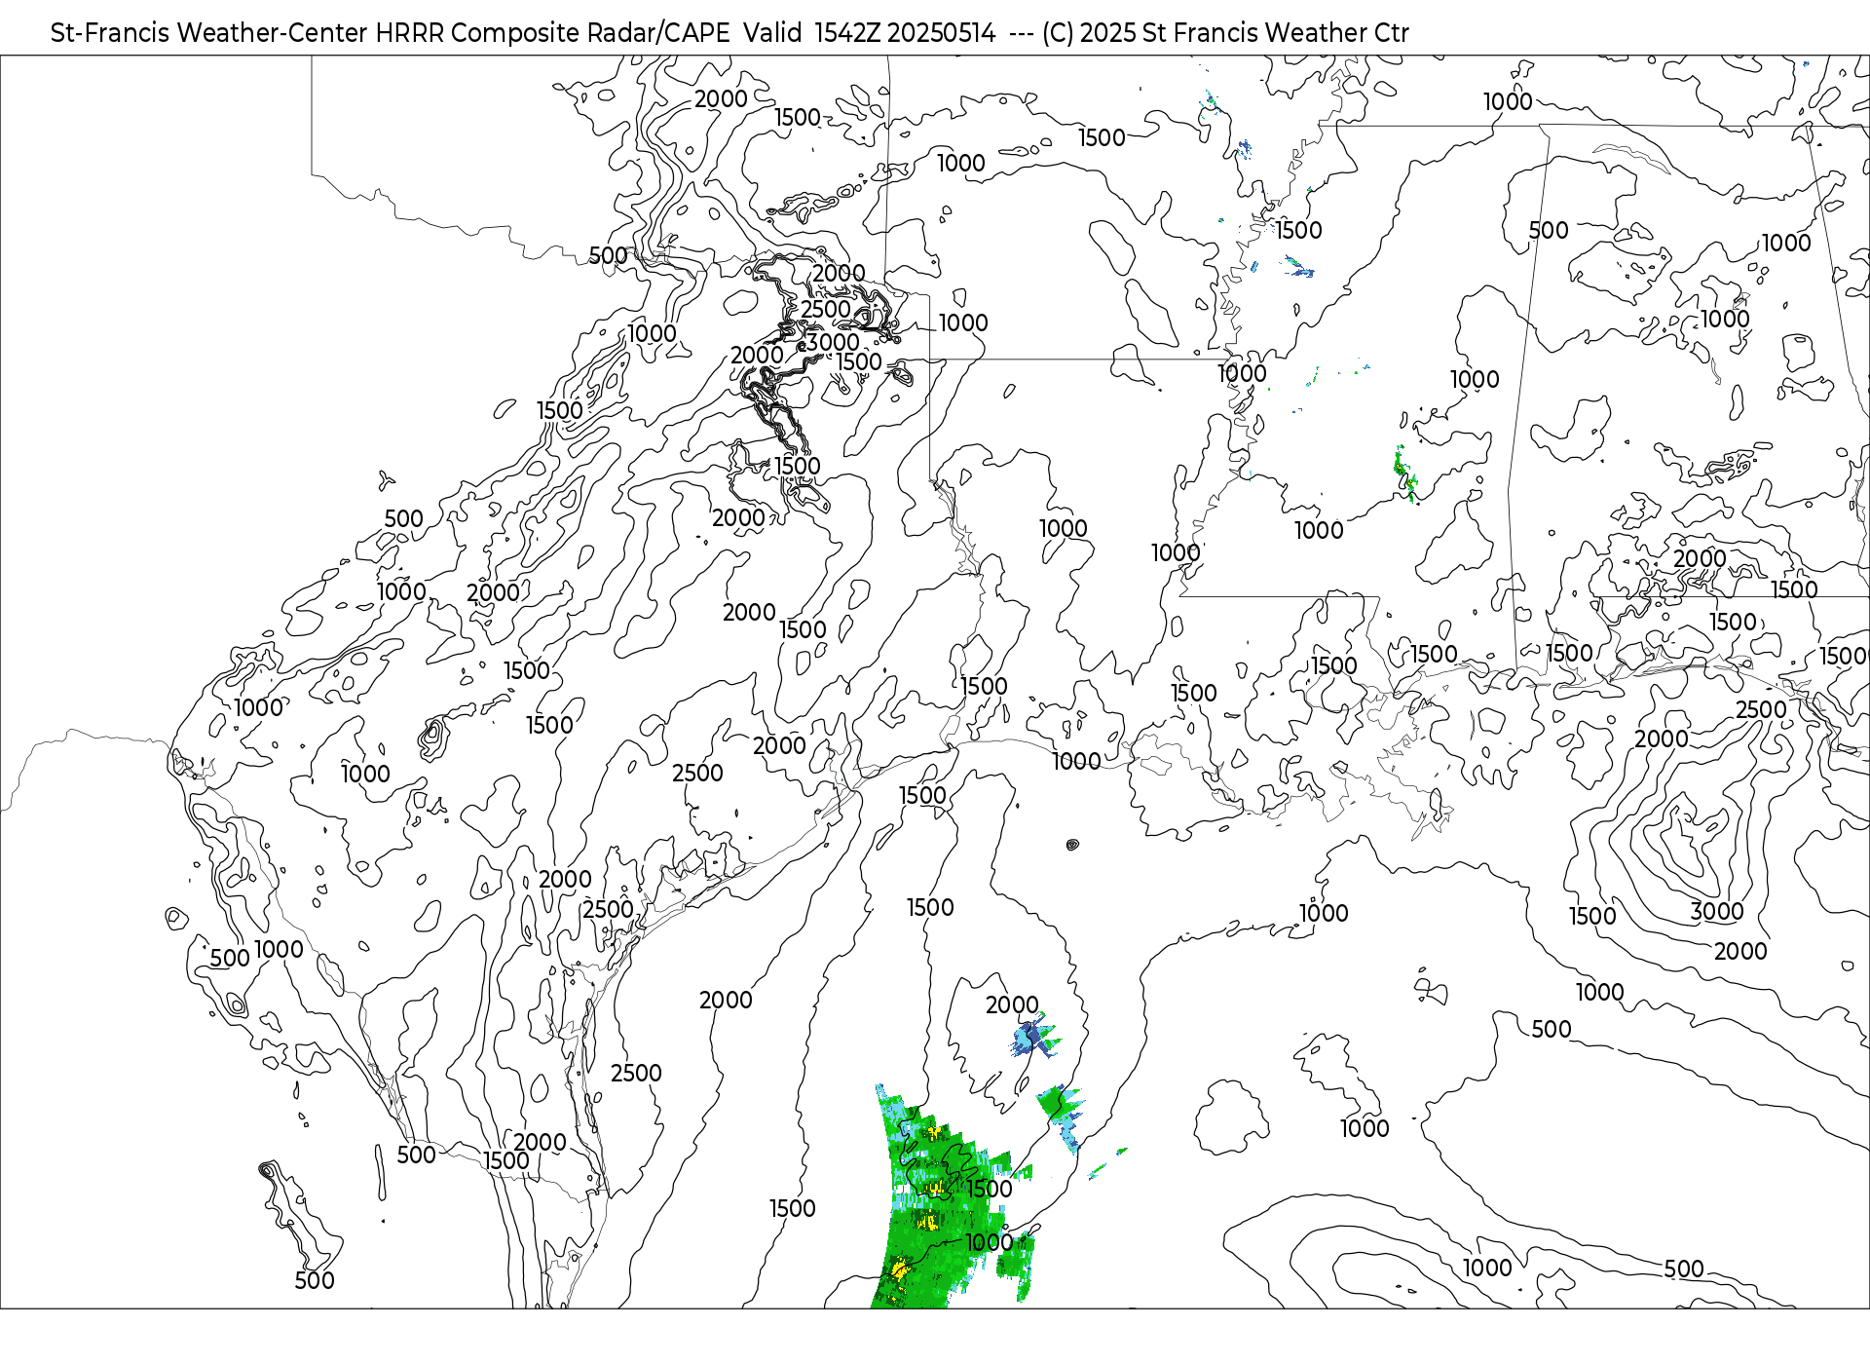
Task: Click the 3000 CAPE label directly below the 2500 label
Action: [x=833, y=342]
